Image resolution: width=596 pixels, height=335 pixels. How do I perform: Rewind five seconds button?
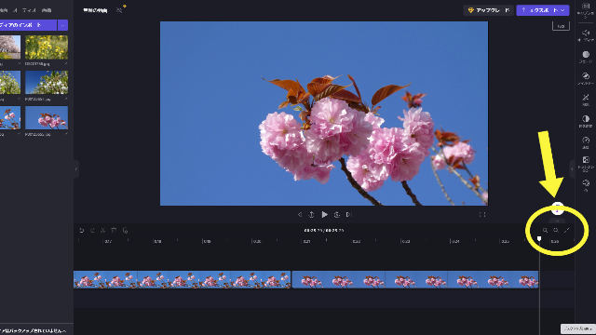(311, 215)
